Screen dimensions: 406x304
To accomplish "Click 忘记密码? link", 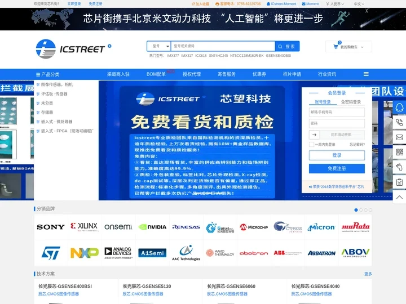I will click(x=357, y=145).
